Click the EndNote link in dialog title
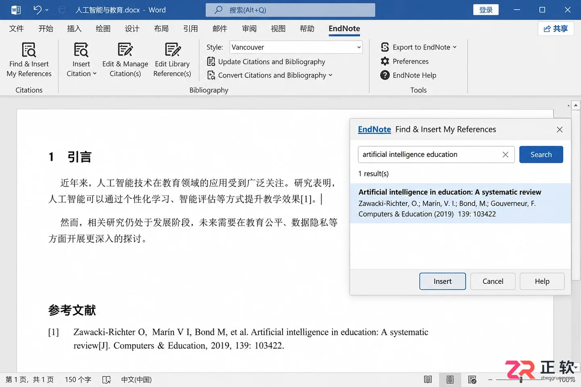The image size is (581, 387). coord(374,129)
